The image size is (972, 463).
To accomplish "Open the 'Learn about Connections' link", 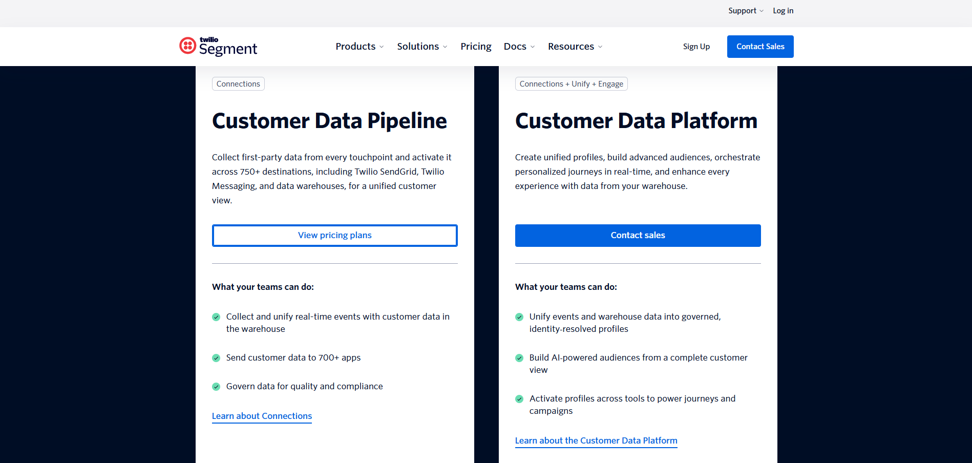I will pyautogui.click(x=262, y=416).
